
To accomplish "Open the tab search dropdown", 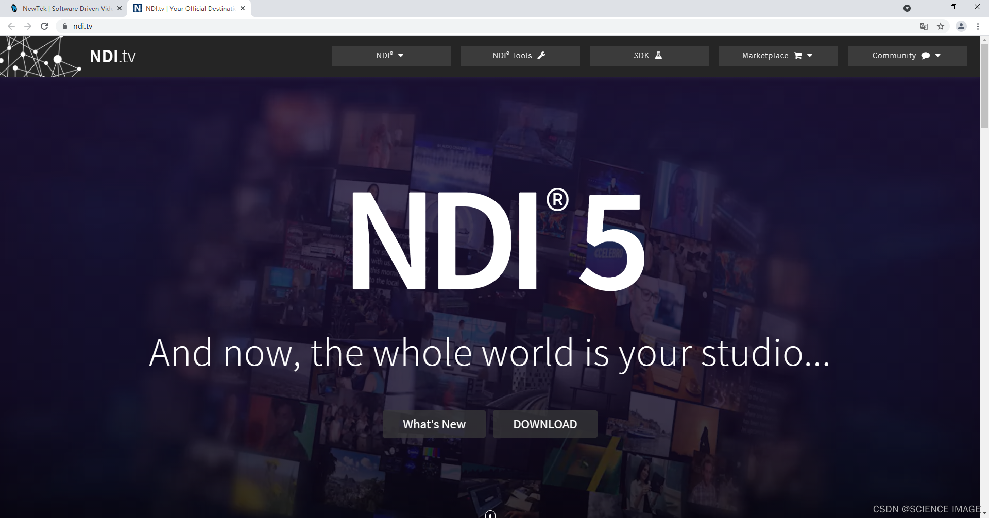I will [x=907, y=8].
